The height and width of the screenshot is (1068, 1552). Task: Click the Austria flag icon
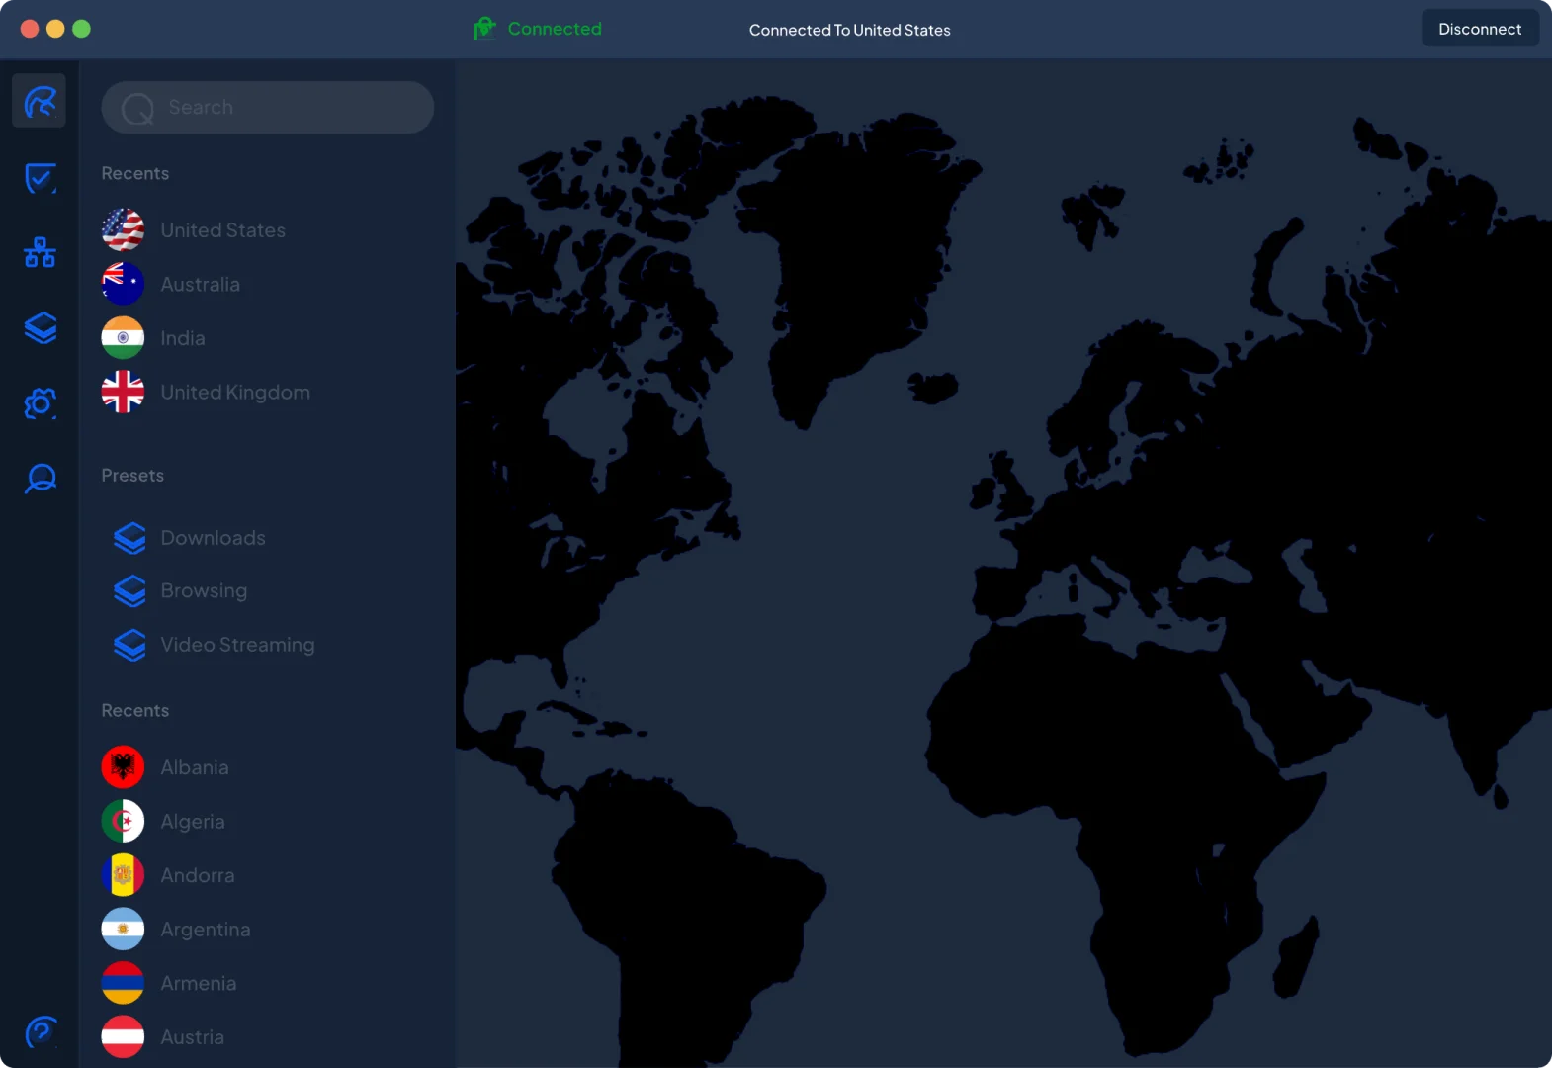point(123,1037)
